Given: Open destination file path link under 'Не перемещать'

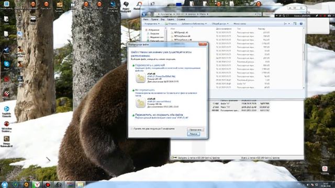Looking at the screenshot, I should click(159, 101).
